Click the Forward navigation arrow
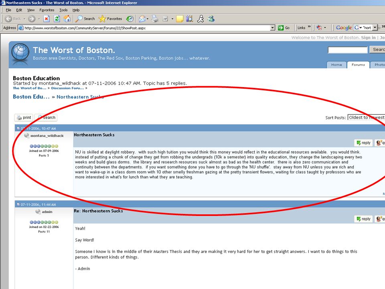Image resolution: width=385 pixels, height=289 pixels. pos(32,19)
